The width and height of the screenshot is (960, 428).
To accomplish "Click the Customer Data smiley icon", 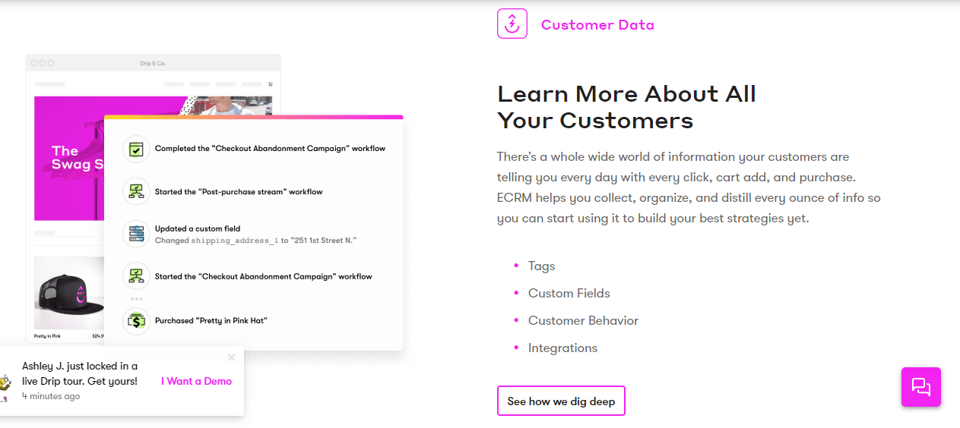I will pyautogui.click(x=512, y=24).
